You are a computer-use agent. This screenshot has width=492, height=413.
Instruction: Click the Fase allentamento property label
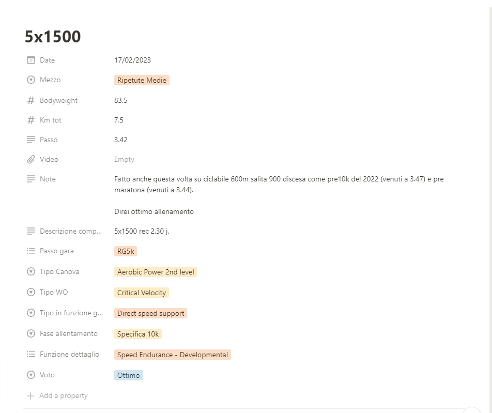point(69,333)
